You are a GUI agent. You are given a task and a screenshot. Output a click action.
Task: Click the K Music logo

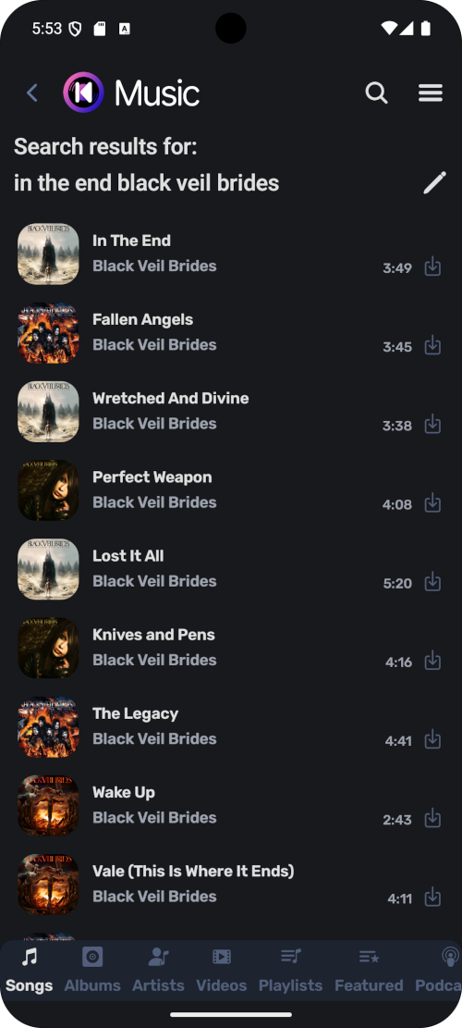click(x=131, y=93)
